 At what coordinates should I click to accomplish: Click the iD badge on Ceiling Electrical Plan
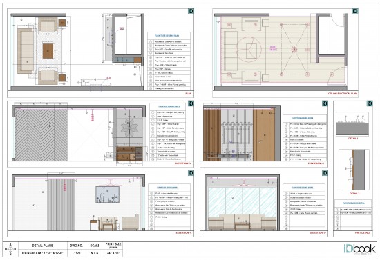[x=355, y=11]
